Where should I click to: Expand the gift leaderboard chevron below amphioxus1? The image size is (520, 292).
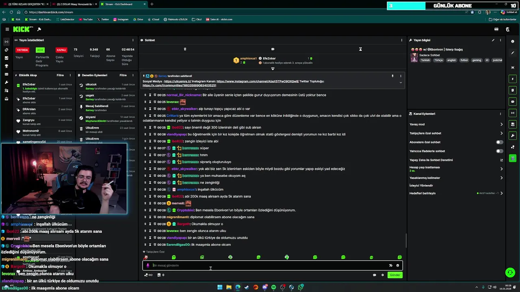273,69
